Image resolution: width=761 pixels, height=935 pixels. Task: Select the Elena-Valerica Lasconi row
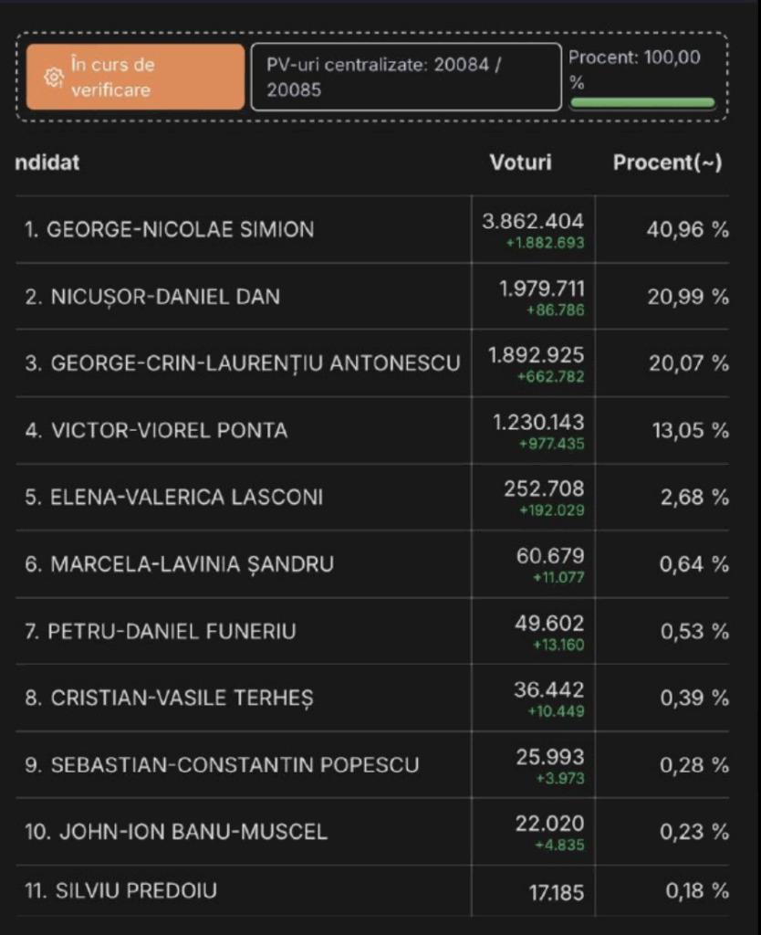click(x=173, y=498)
